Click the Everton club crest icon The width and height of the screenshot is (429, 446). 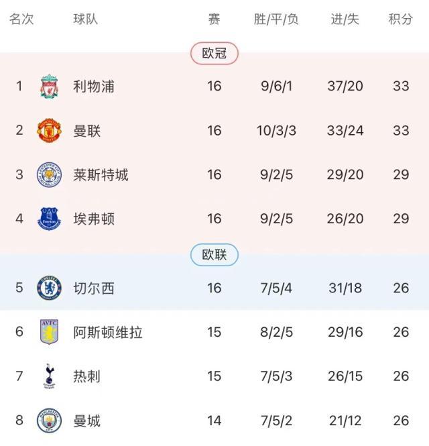(49, 219)
